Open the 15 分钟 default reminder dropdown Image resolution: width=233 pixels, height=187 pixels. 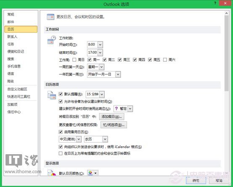tap(102, 94)
